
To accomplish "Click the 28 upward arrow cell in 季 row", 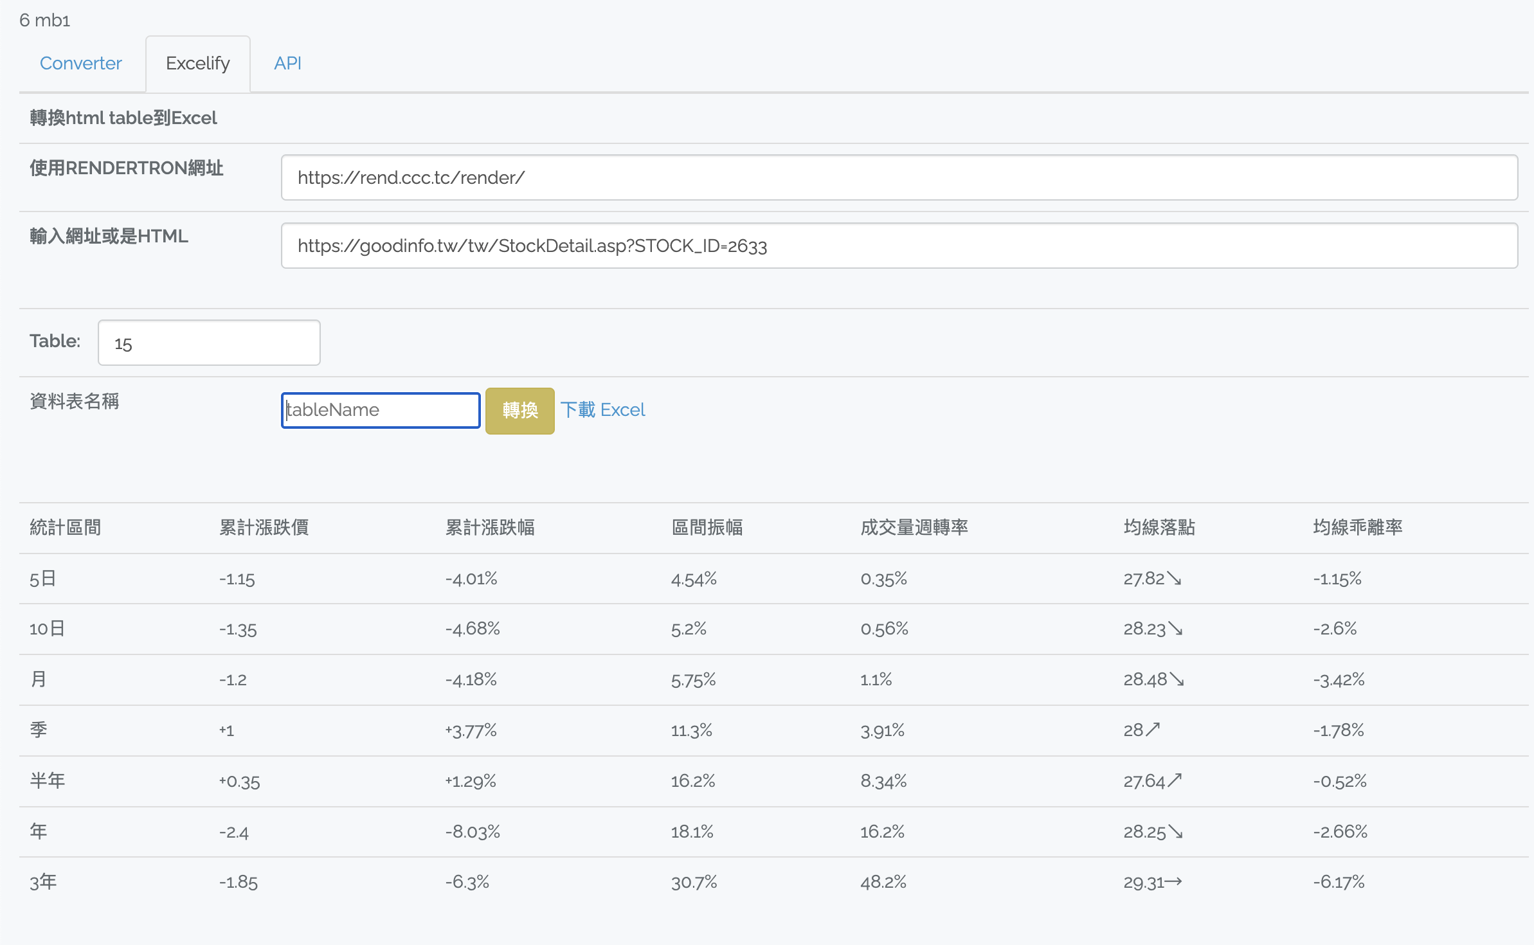I will [1141, 730].
